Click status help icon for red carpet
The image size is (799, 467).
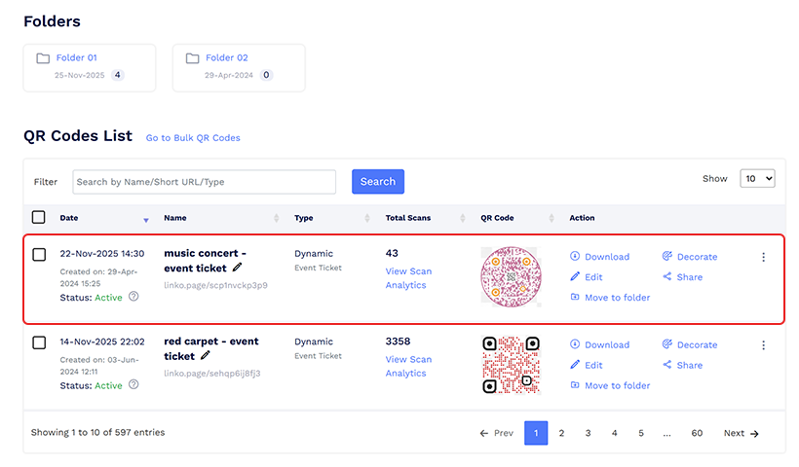133,384
